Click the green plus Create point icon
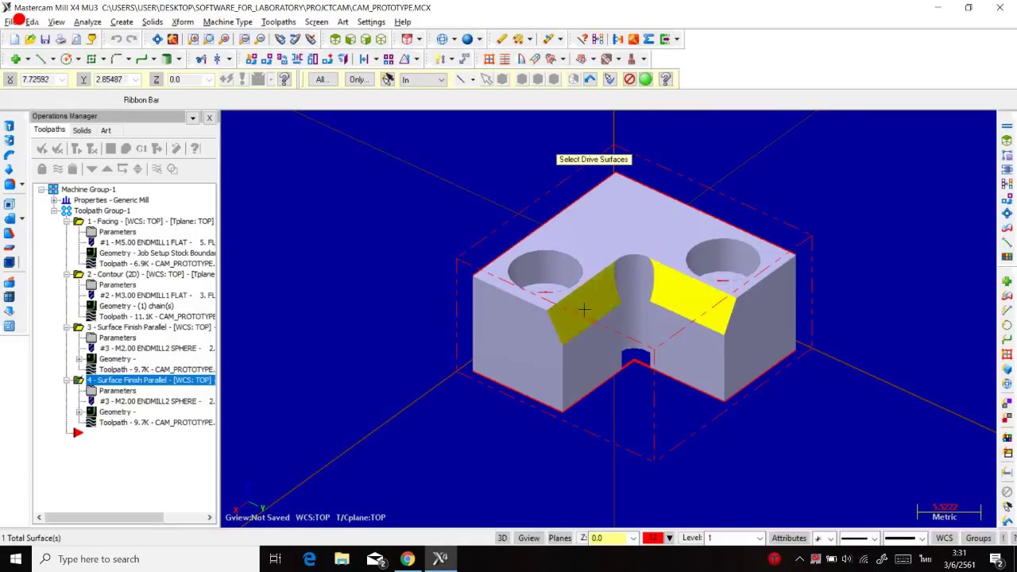The image size is (1017, 572). click(x=15, y=59)
